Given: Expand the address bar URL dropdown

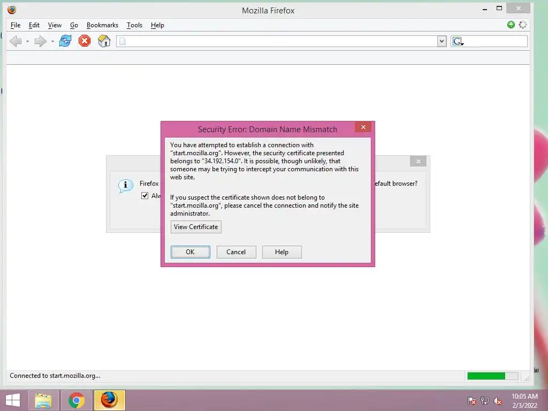Looking at the screenshot, I should (442, 41).
